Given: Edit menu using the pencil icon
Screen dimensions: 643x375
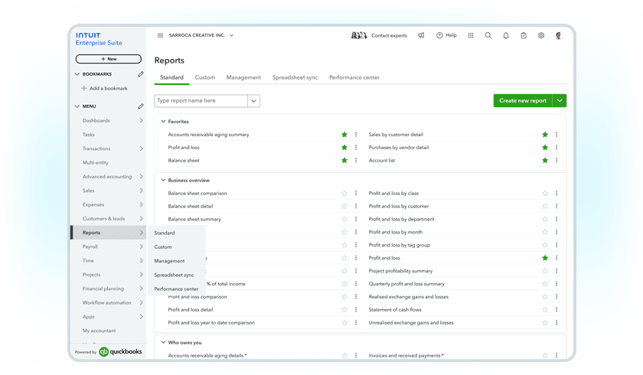Looking at the screenshot, I should coord(141,106).
